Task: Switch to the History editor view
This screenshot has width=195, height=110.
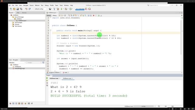Action: [x=55, y=16]
